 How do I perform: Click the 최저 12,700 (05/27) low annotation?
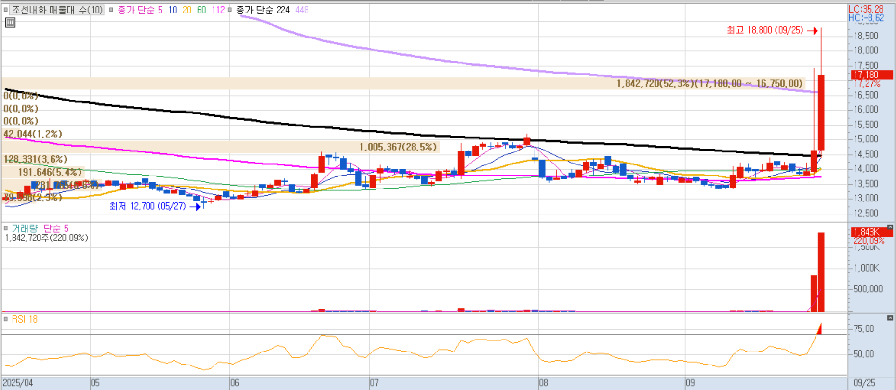147,206
